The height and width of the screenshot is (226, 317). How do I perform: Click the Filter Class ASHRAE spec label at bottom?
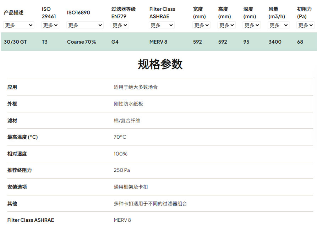(31, 220)
